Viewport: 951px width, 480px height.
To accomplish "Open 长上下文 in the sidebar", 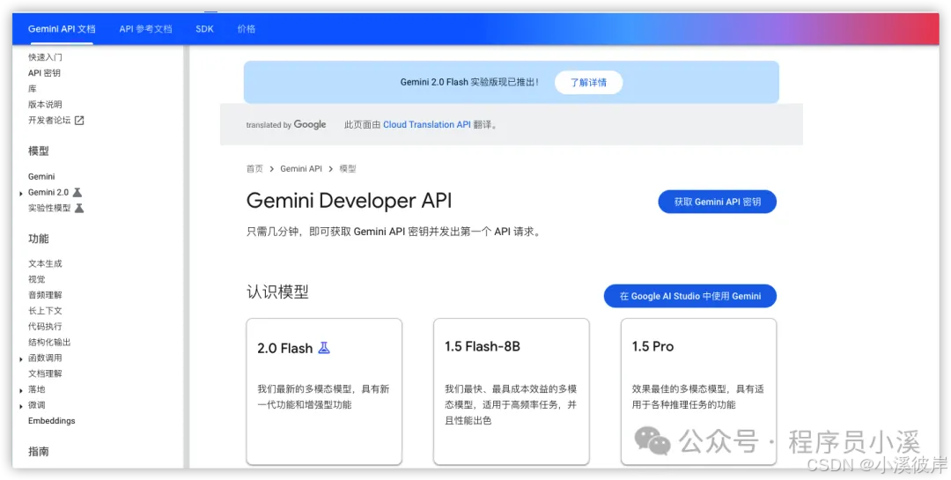I will (x=45, y=311).
